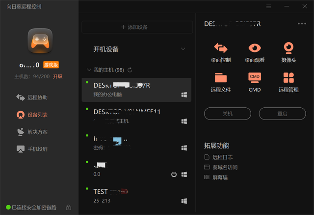Collapse the 我的主机 (98) group
The height and width of the screenshot is (215, 314).
[89, 70]
